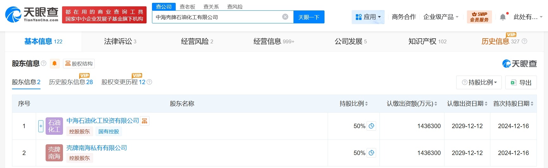Expand the 企业级产品 dropdown
Image resolution: width=548 pixels, height=168 pixels.
pyautogui.click(x=441, y=17)
